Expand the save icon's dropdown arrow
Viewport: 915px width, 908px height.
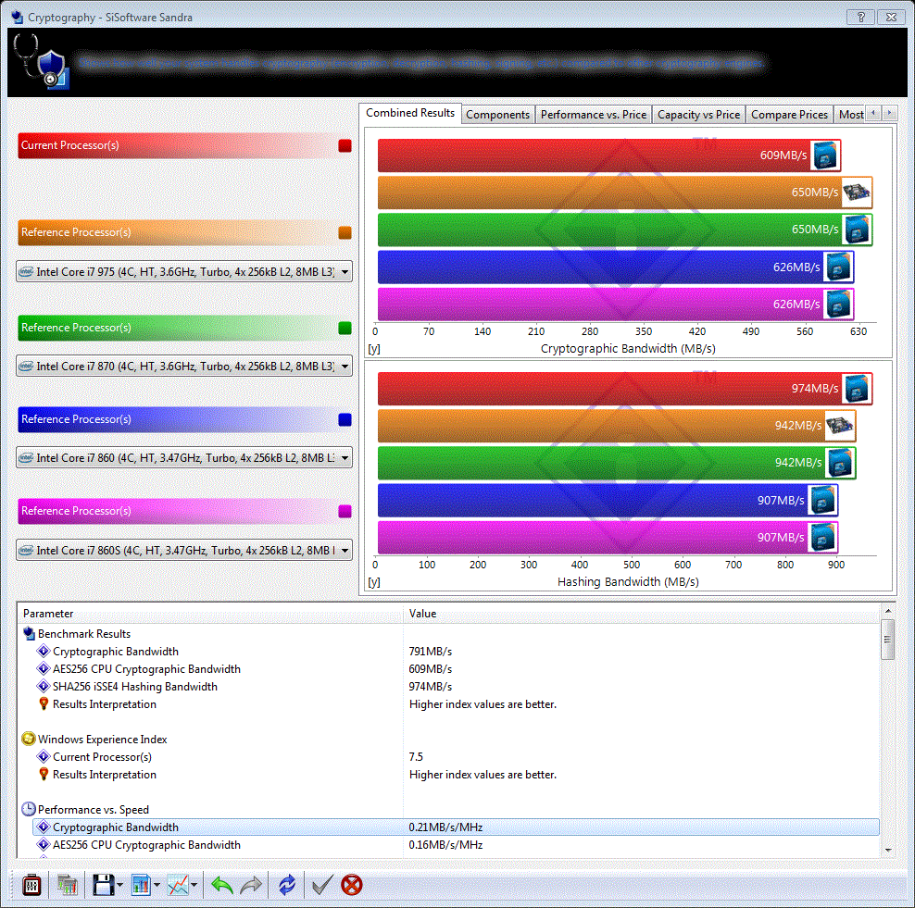point(119,885)
